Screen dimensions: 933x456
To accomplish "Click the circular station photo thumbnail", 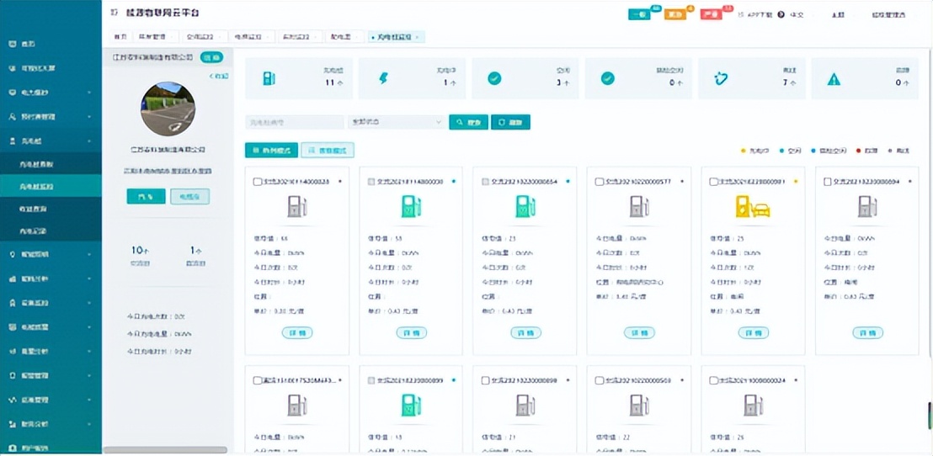I will pos(168,109).
